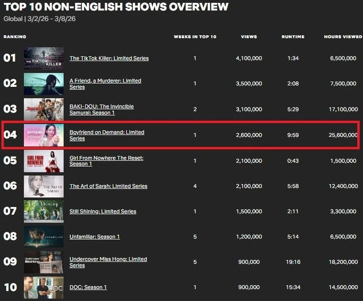Click Unfamiliar: Season 1 title link

[x=95, y=237]
